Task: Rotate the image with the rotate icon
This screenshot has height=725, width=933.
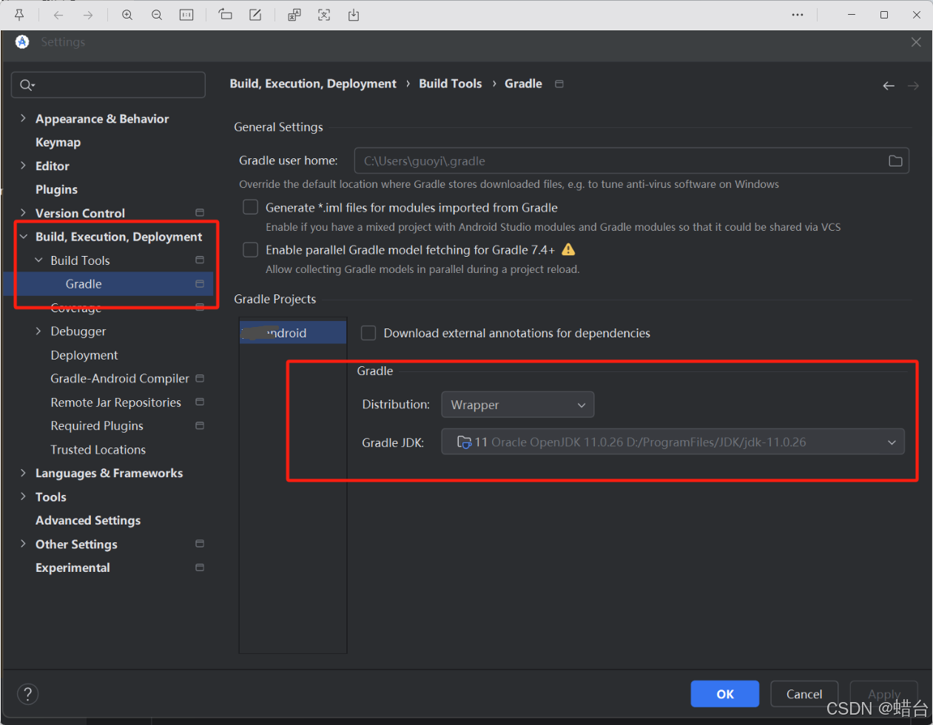Action: [x=226, y=15]
